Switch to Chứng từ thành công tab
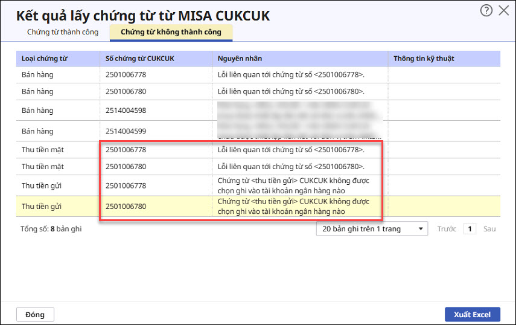 [x=63, y=32]
